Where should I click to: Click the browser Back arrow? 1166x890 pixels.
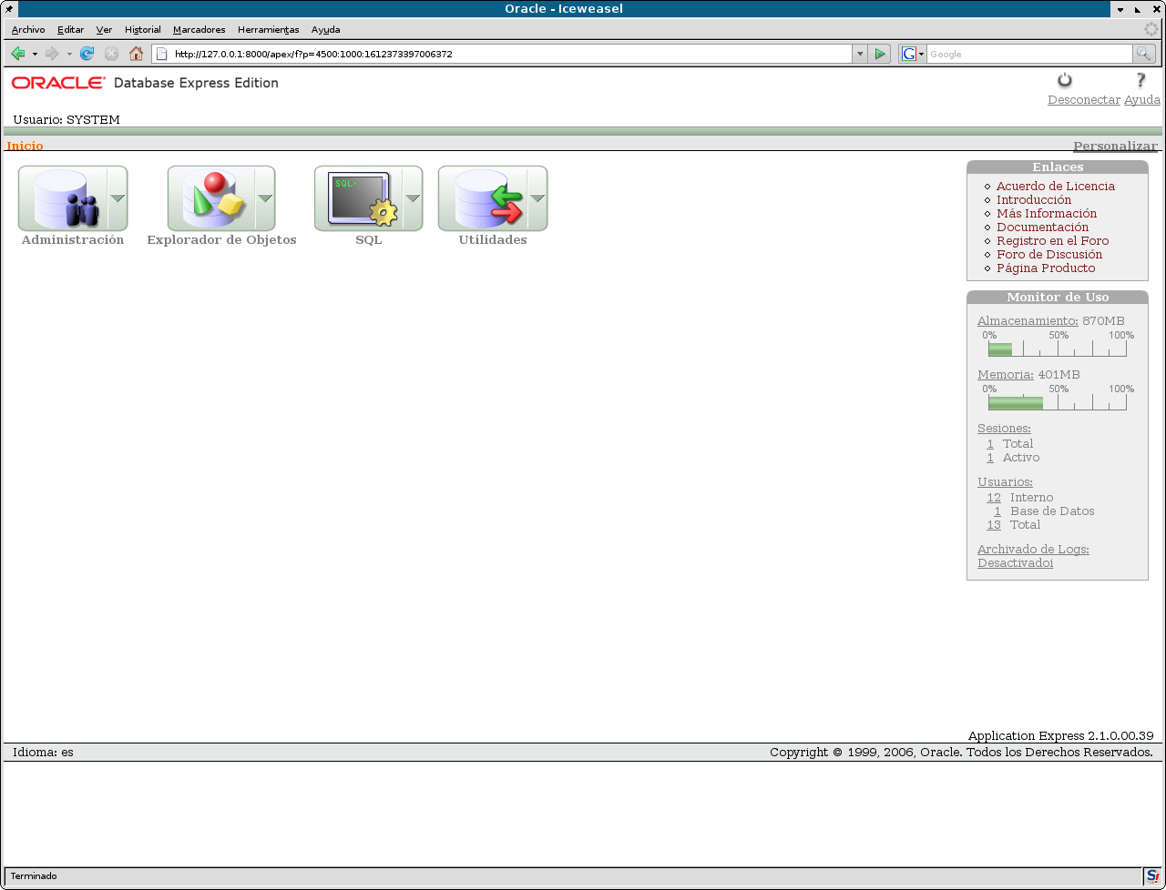[18, 54]
